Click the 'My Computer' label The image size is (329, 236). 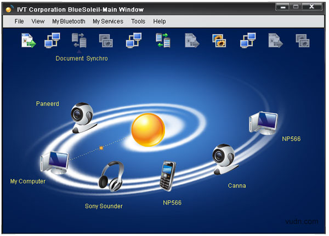[x=28, y=181]
